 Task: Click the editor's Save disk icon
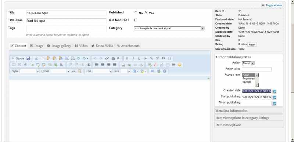click(28, 58)
